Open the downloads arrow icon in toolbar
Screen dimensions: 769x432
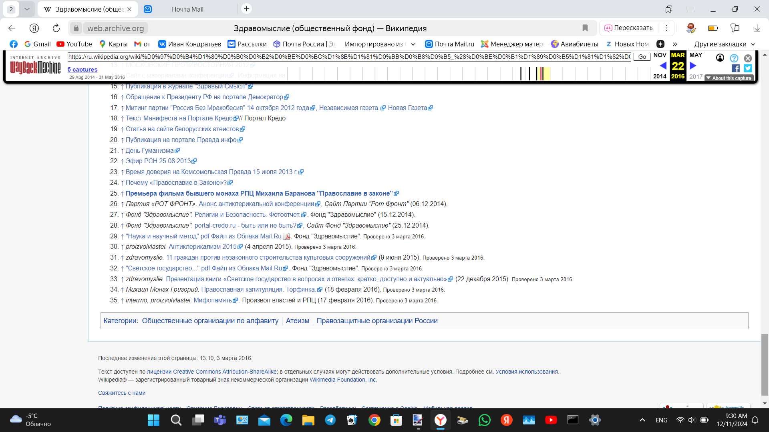[757, 28]
